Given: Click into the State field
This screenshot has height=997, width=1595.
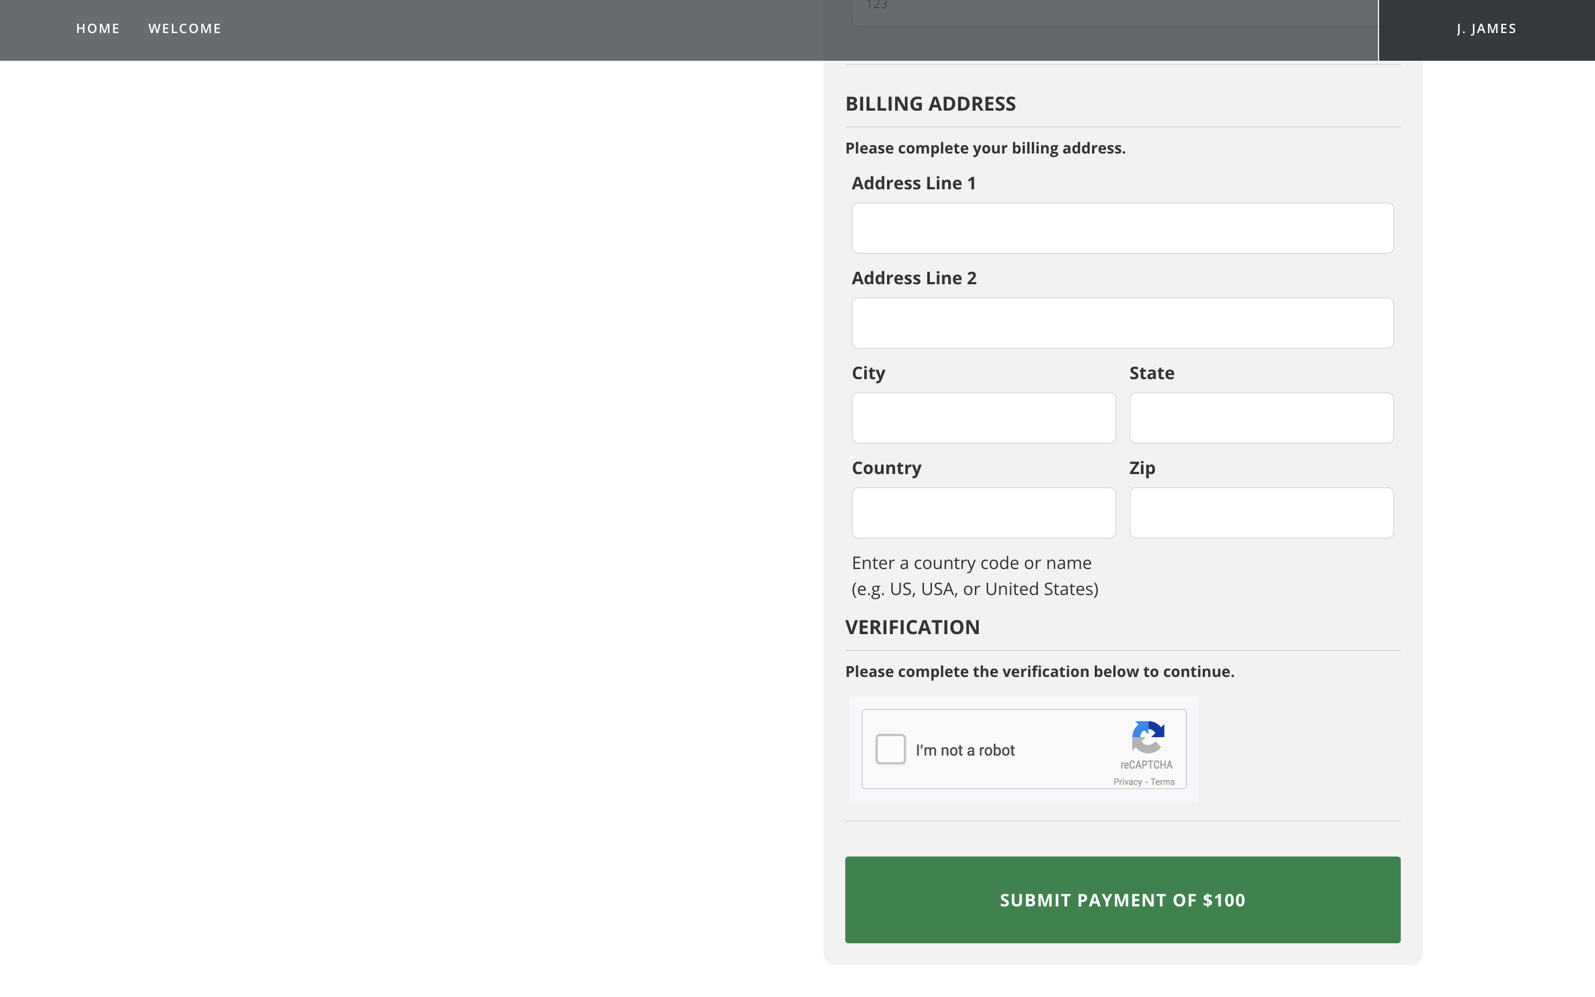Looking at the screenshot, I should tap(1261, 418).
